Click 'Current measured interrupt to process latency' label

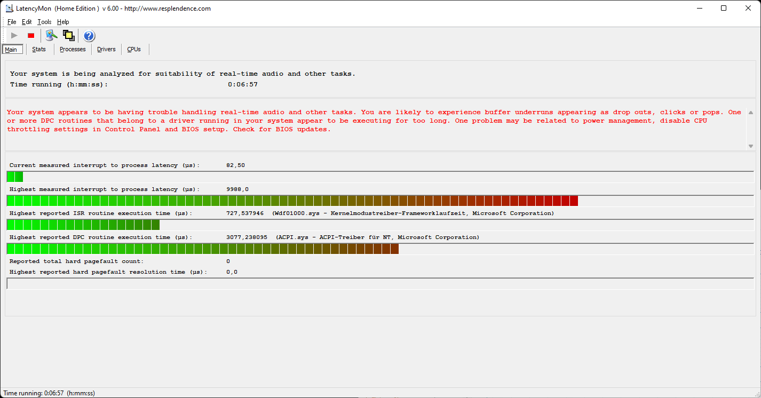coord(105,165)
